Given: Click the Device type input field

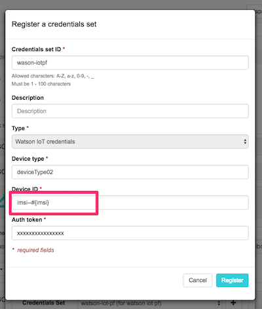Looking at the screenshot, I should 130,172.
